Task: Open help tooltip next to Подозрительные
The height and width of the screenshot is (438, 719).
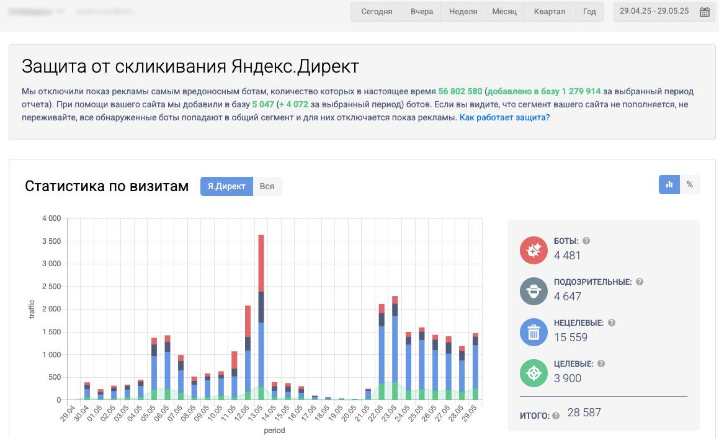Action: click(640, 282)
